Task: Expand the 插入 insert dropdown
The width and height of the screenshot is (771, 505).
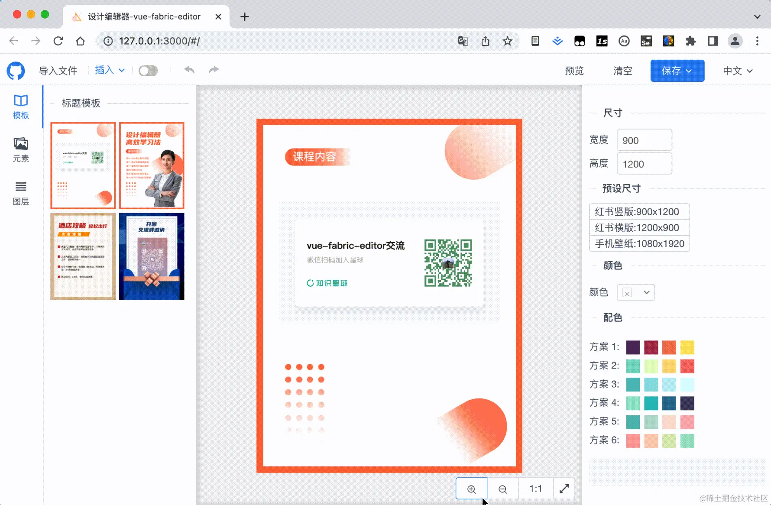Action: [110, 70]
